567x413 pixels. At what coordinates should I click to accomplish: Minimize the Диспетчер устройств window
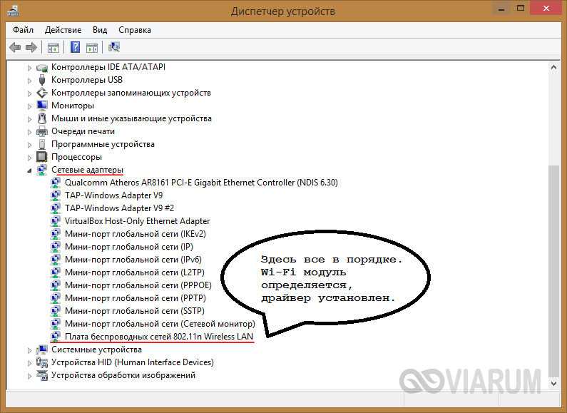[x=501, y=9]
